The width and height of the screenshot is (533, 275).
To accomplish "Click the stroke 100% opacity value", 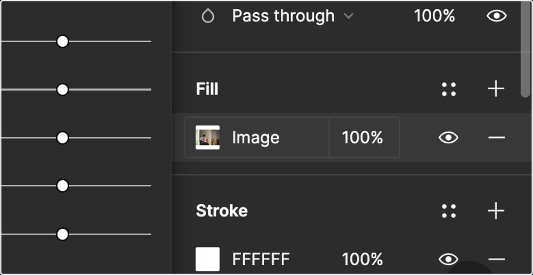I will (362, 259).
